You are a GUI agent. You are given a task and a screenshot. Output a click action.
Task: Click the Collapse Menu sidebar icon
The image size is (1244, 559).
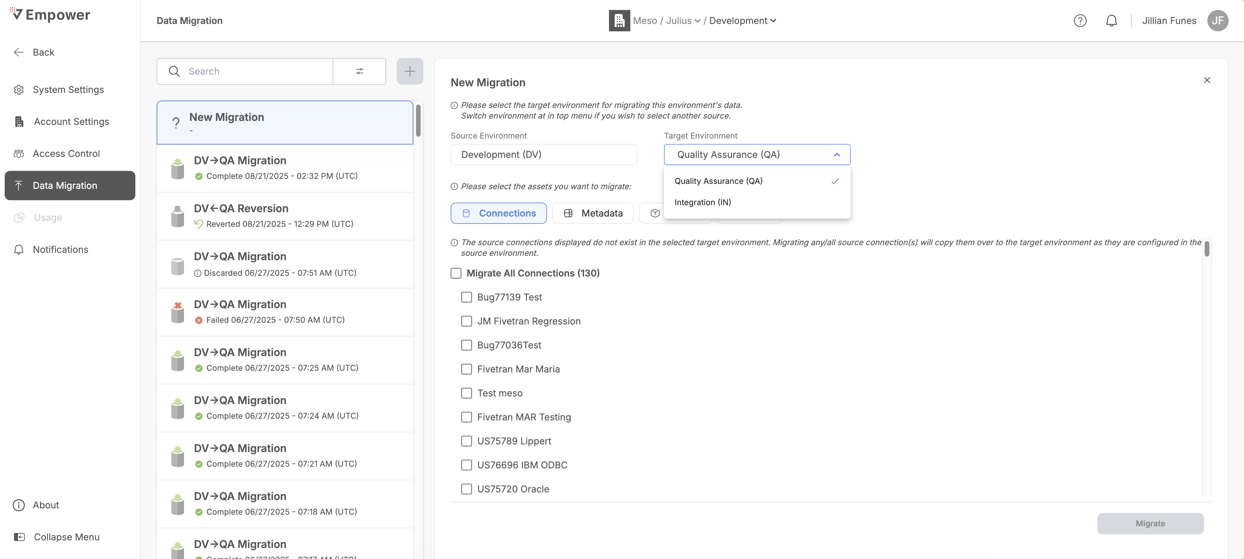coord(19,537)
